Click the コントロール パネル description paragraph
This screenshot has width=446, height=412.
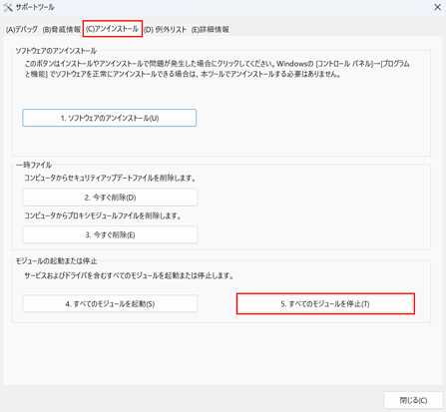pos(218,69)
